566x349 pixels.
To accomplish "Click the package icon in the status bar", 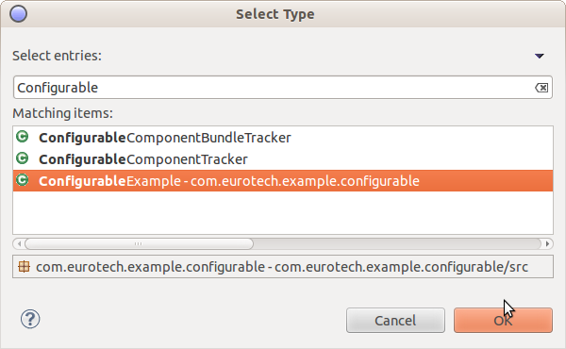I will pos(25,267).
